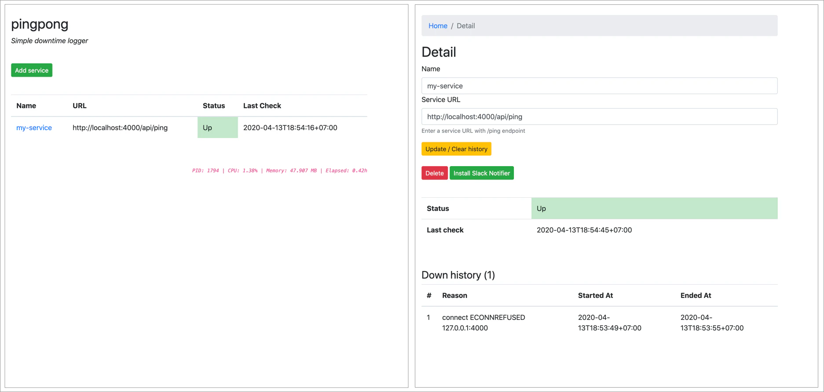Open the my-service link in the table

[34, 127]
